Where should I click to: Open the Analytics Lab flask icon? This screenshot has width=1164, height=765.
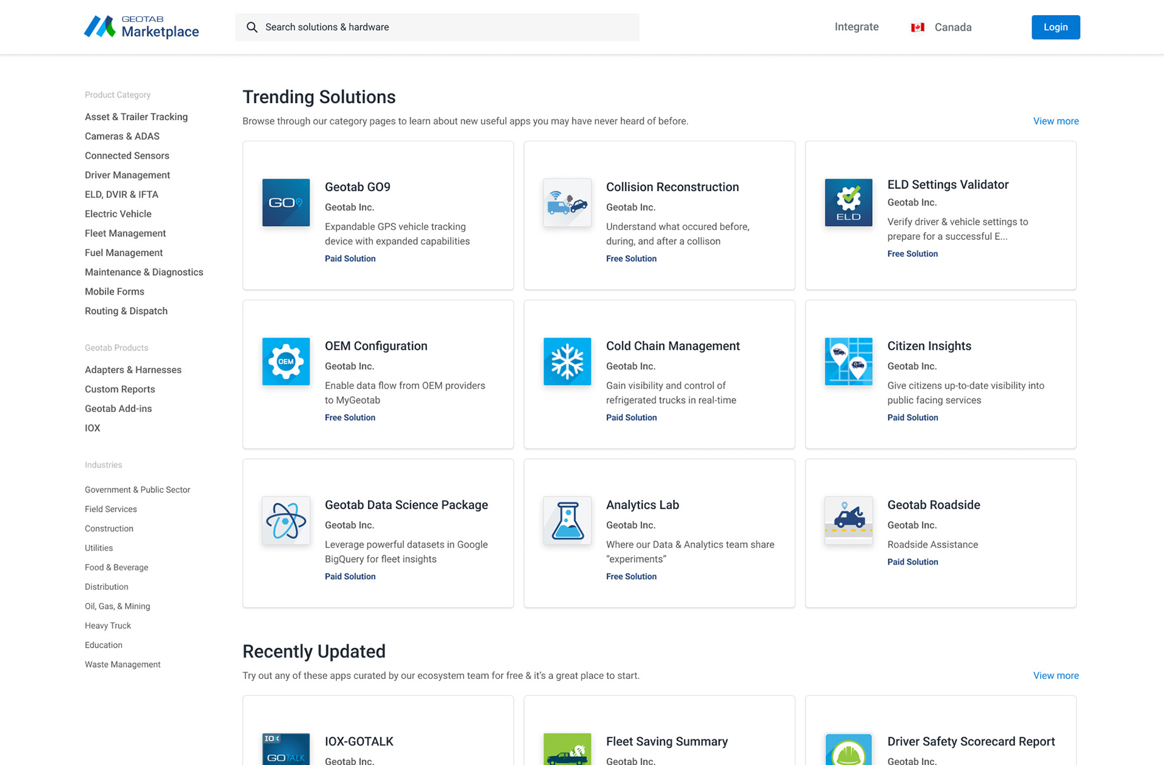pos(567,520)
